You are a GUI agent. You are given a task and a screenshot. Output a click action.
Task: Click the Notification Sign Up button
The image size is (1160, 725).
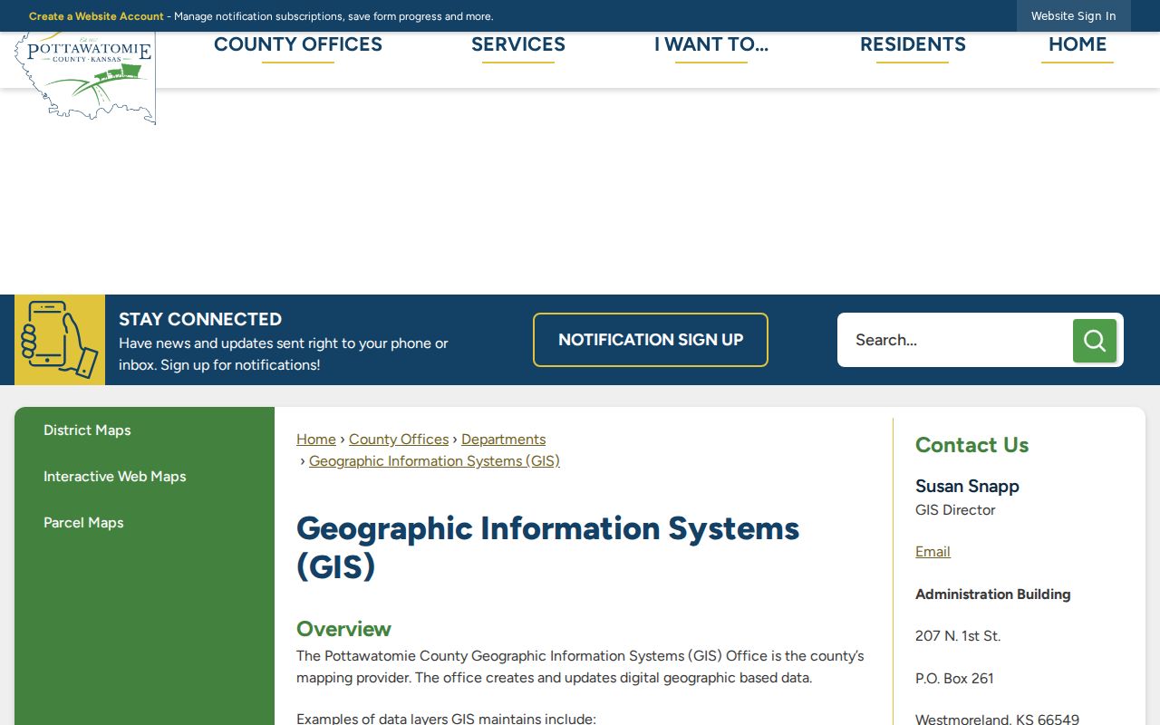tap(651, 340)
